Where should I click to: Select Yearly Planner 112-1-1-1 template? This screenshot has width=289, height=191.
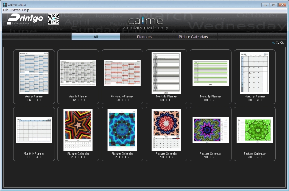(x=34, y=77)
